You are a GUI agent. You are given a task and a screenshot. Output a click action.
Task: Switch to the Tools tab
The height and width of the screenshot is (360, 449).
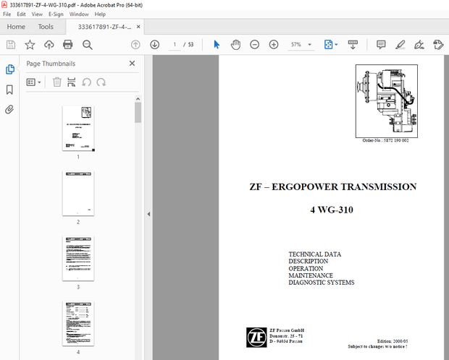tap(46, 27)
